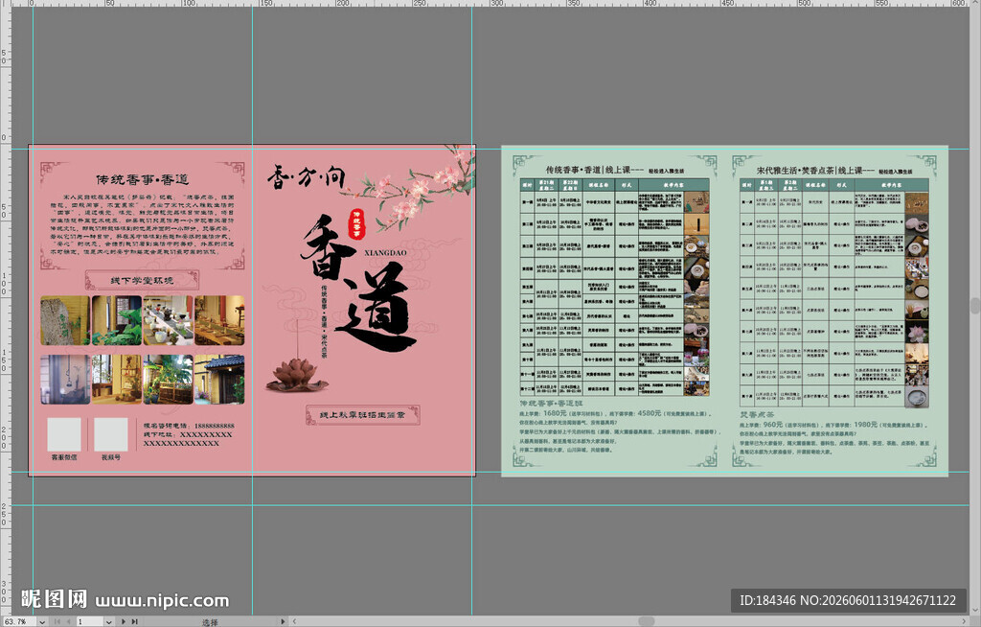Click the vertical scrollbar thumb at right edge
The height and width of the screenshot is (627, 981).
click(975, 305)
